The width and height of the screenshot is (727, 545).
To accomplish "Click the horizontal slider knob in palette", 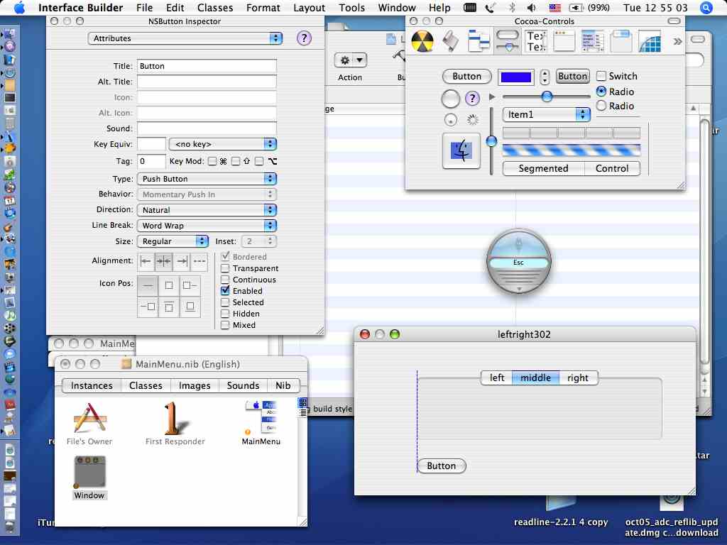I will coord(547,97).
